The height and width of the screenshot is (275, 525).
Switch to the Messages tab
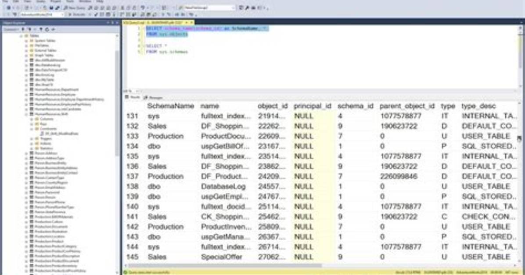pyautogui.click(x=153, y=97)
